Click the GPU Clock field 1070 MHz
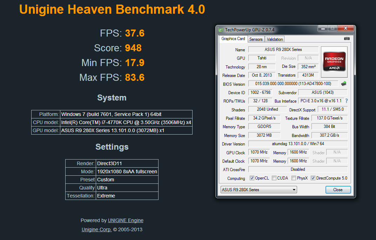Image resolution: width=376 pixels, height=240 pixels. pos(259,152)
